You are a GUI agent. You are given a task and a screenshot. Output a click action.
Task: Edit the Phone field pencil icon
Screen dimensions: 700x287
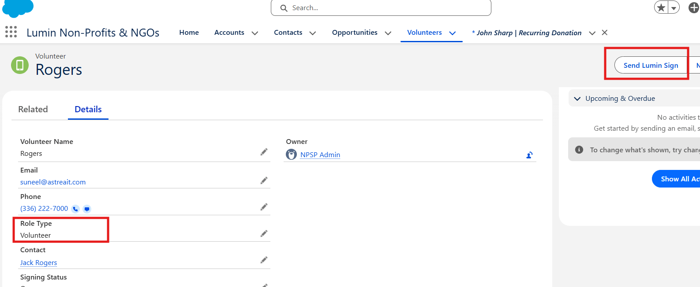tap(264, 207)
